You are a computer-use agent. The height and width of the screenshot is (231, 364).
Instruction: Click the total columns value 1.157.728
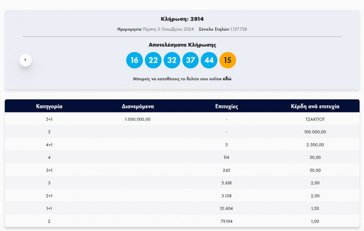tap(239, 29)
